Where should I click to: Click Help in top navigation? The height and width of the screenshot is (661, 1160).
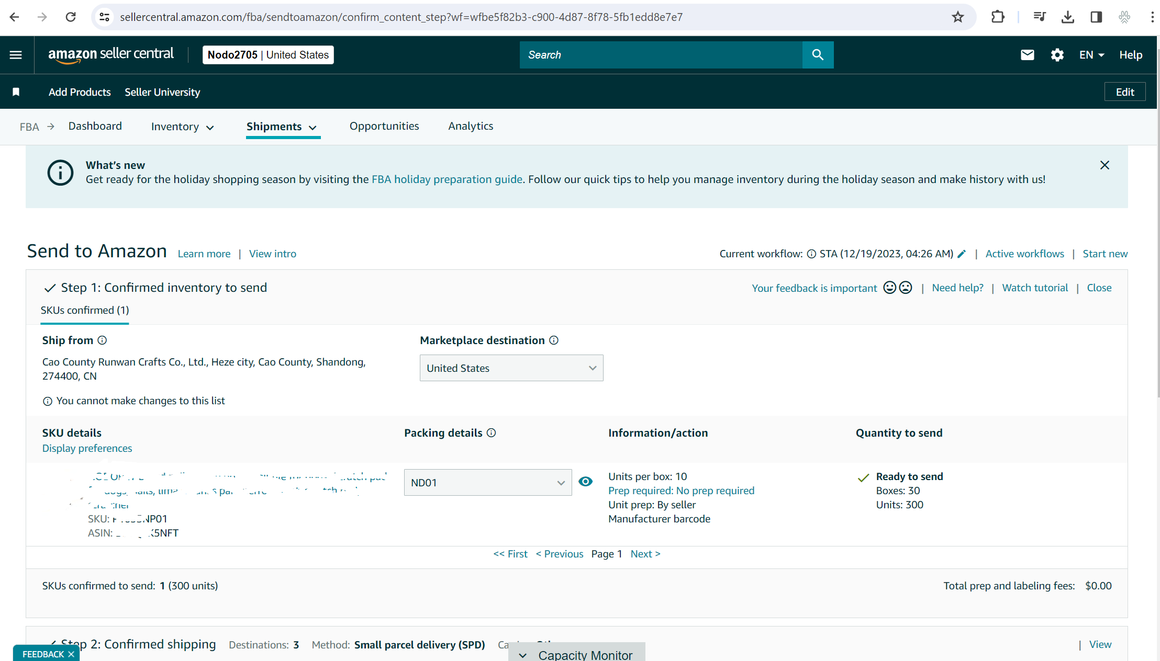click(x=1131, y=55)
